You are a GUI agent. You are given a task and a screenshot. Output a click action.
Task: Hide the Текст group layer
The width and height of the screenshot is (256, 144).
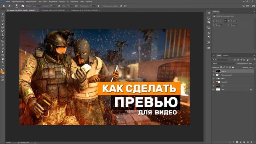(213, 78)
